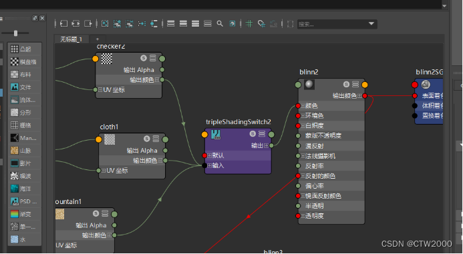The width and height of the screenshot is (463, 254).
Task: Toggle solo S button on blinn2 node
Action: (346, 85)
